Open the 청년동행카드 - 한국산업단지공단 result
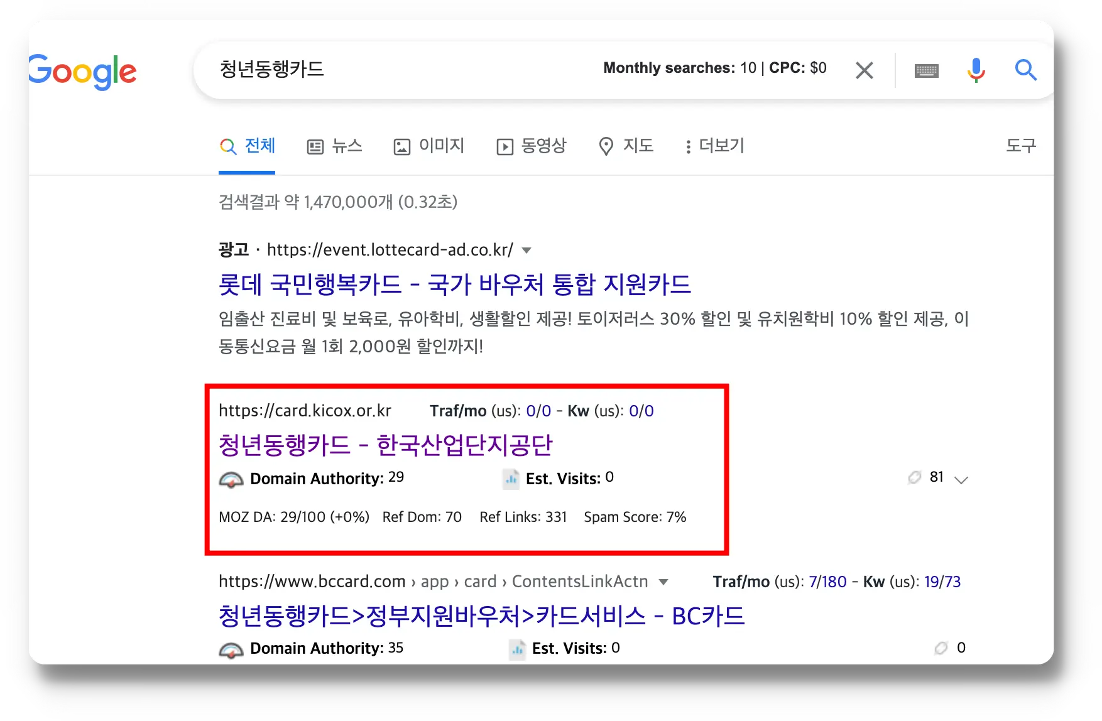 point(385,445)
